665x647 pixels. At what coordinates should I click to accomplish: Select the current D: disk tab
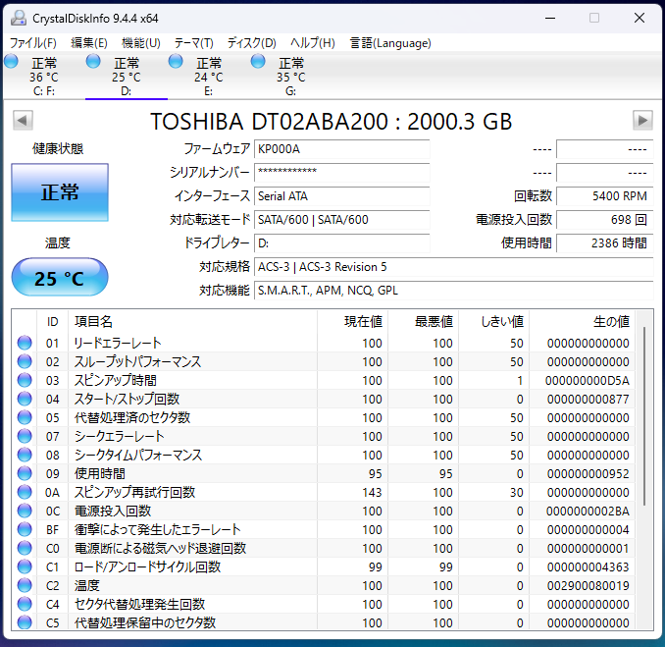click(127, 77)
